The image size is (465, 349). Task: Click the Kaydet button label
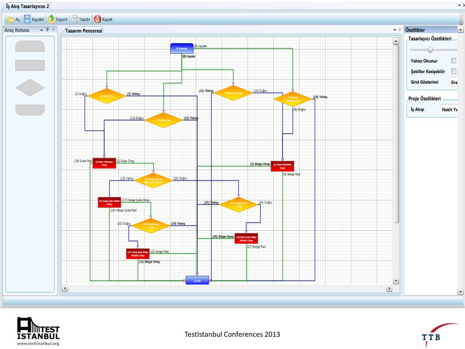click(x=38, y=19)
